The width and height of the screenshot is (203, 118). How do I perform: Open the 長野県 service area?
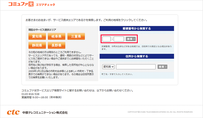point(57,46)
